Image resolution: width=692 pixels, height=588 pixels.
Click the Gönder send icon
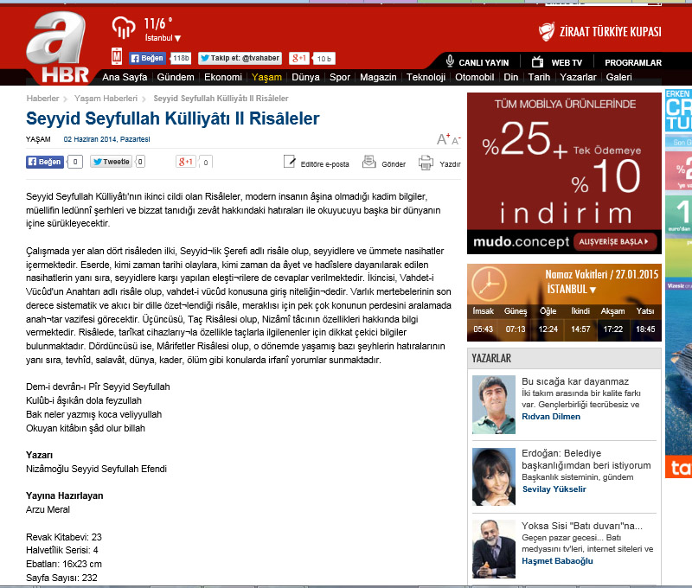point(369,162)
